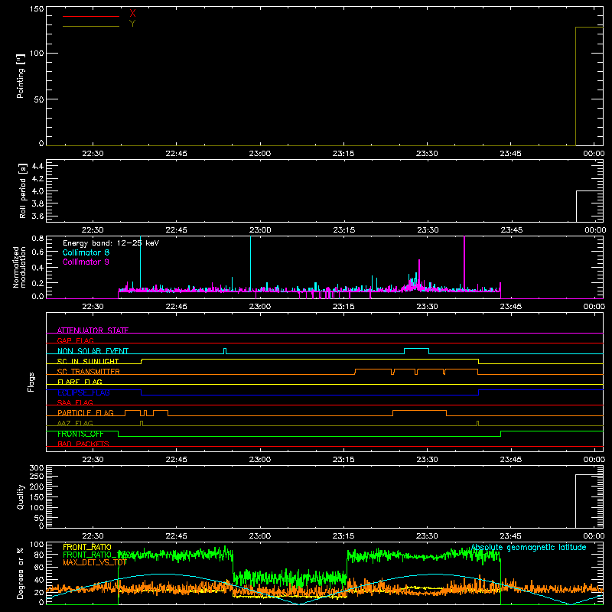The height and width of the screenshot is (612, 612).
Task: Click the 22:45 time label under the Flags panel
Action: coord(177,460)
